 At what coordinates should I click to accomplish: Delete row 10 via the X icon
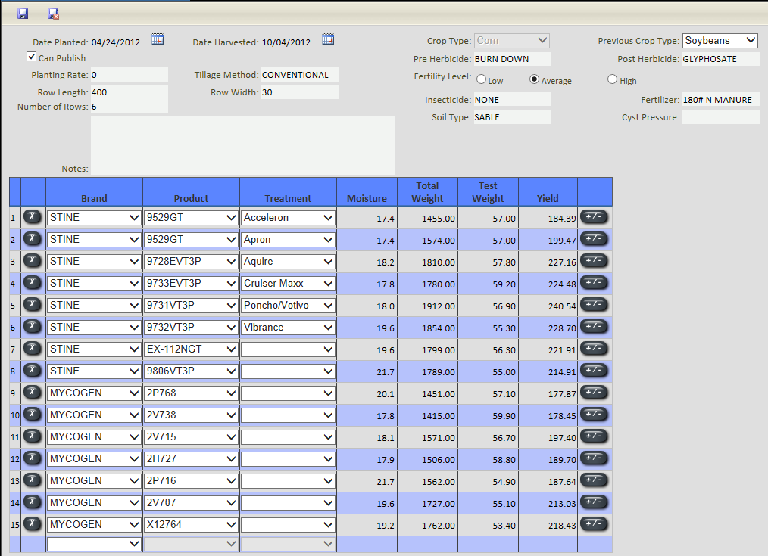33,415
